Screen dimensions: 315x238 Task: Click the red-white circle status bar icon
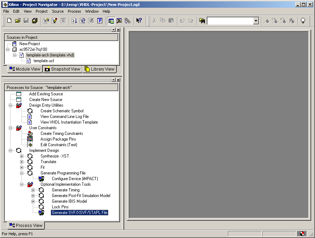[x=302, y=233]
